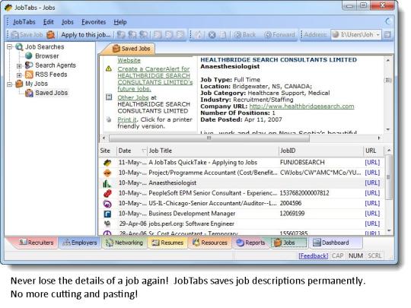Screen dimensions: 411x308
Task: Open the Address combo box dropdown arrow
Action: click(378, 35)
